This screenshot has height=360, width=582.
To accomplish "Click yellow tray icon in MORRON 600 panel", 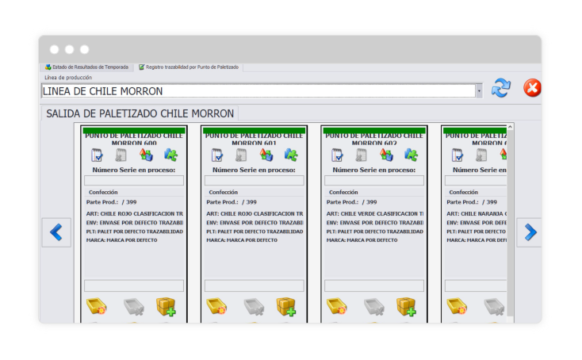I will [x=97, y=307].
